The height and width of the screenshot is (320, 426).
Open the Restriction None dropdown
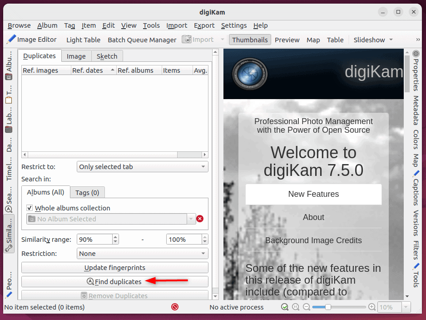142,253
